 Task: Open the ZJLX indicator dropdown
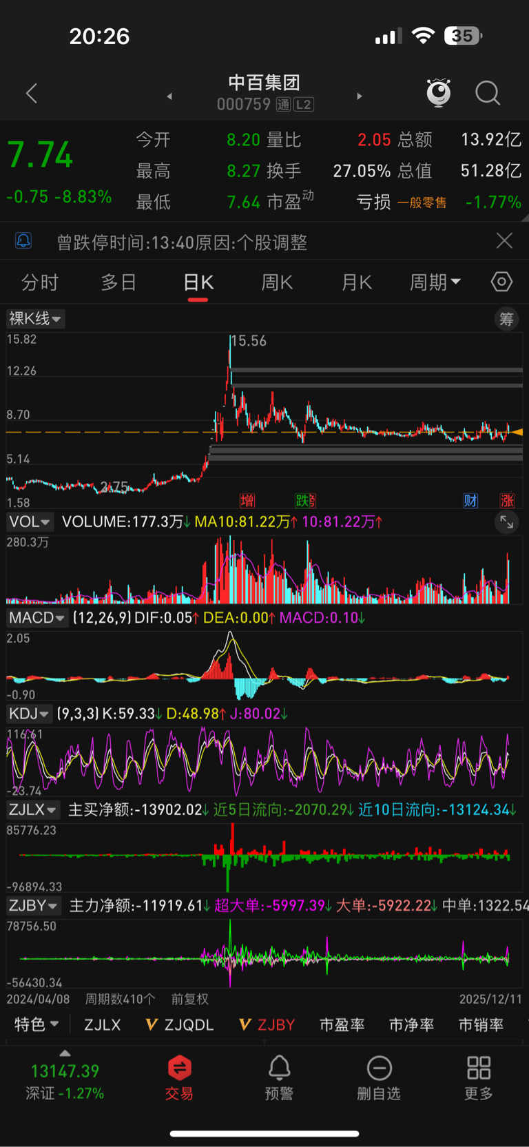tap(33, 809)
